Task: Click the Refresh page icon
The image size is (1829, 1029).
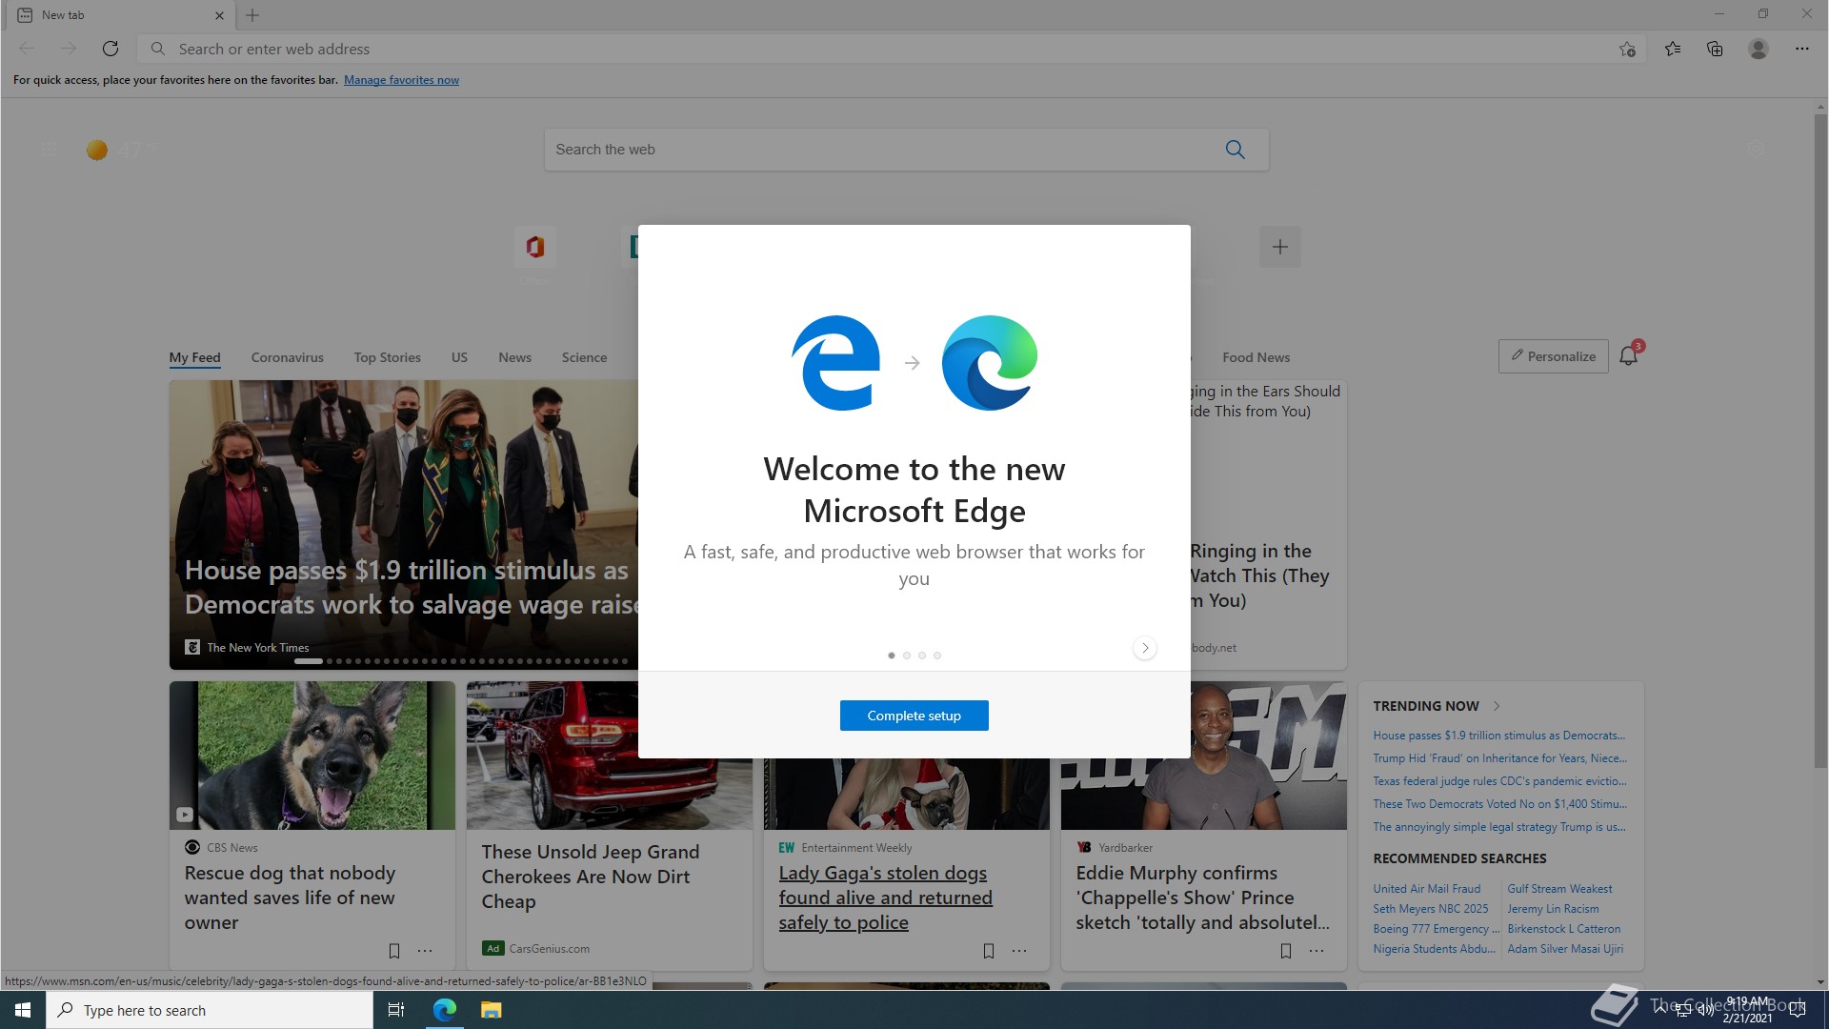Action: point(111,49)
